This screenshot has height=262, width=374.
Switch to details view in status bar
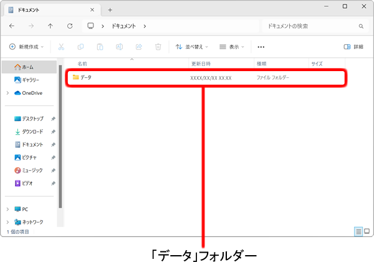click(358, 231)
